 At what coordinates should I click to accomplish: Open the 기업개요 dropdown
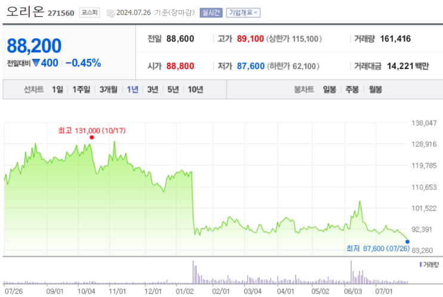(x=243, y=12)
